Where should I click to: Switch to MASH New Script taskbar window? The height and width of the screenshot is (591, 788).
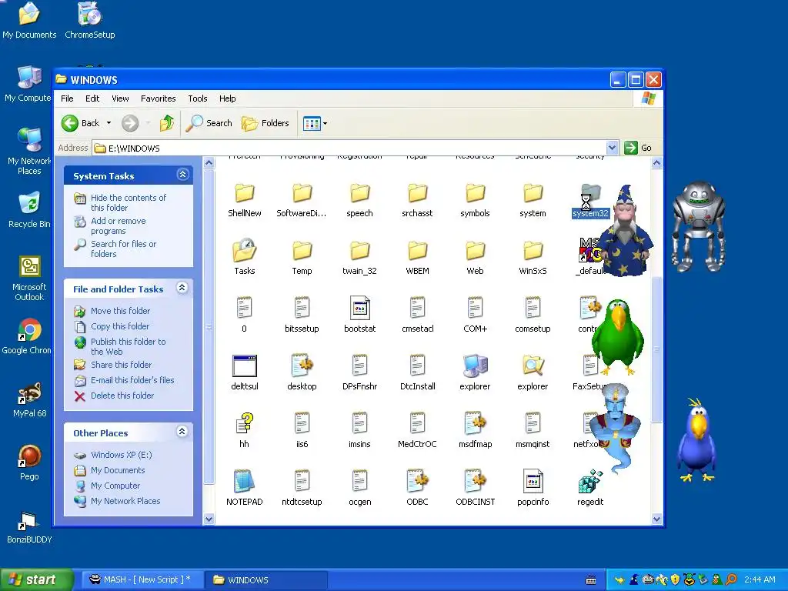click(x=142, y=580)
